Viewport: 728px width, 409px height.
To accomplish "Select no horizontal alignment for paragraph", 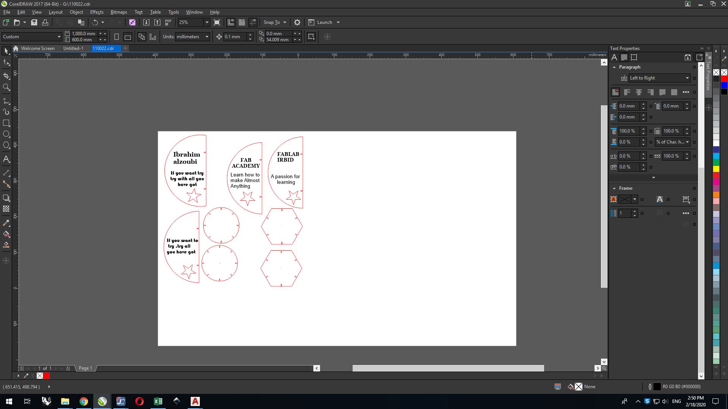I will click(x=615, y=92).
